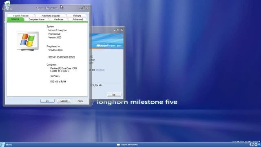
Task: Open the start menu
Action: tap(6, 145)
